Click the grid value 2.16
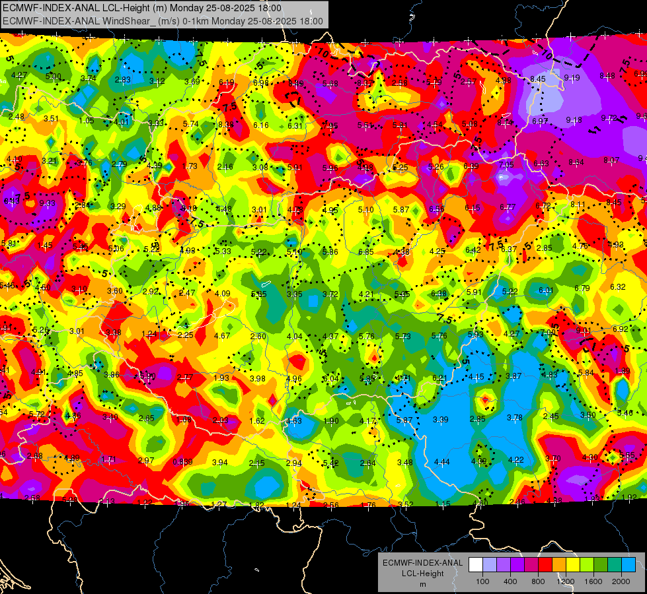The height and width of the screenshot is (594, 647). pos(225,167)
